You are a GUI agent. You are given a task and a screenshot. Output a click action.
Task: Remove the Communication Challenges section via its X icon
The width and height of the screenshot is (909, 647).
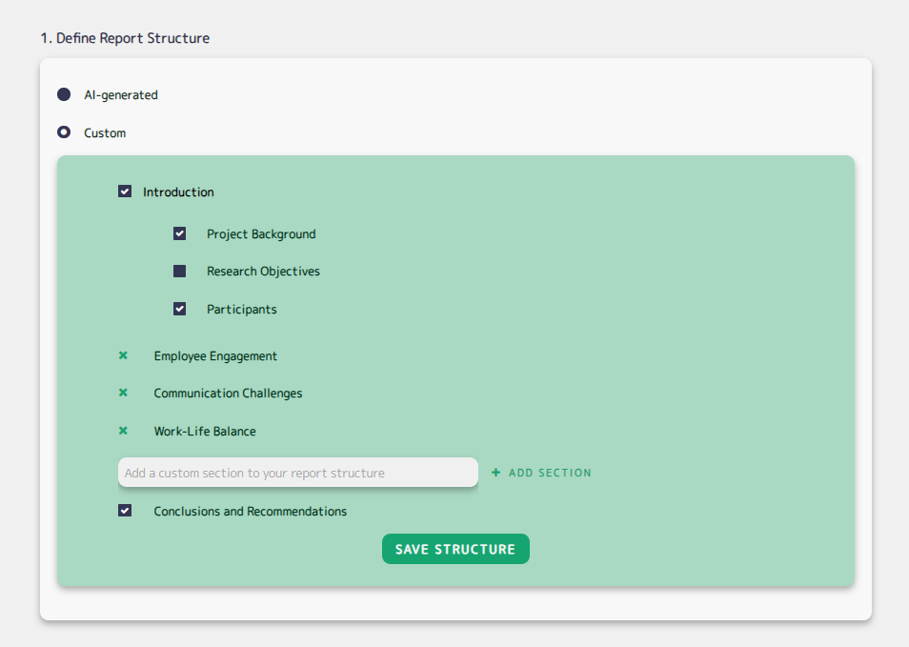tap(123, 393)
